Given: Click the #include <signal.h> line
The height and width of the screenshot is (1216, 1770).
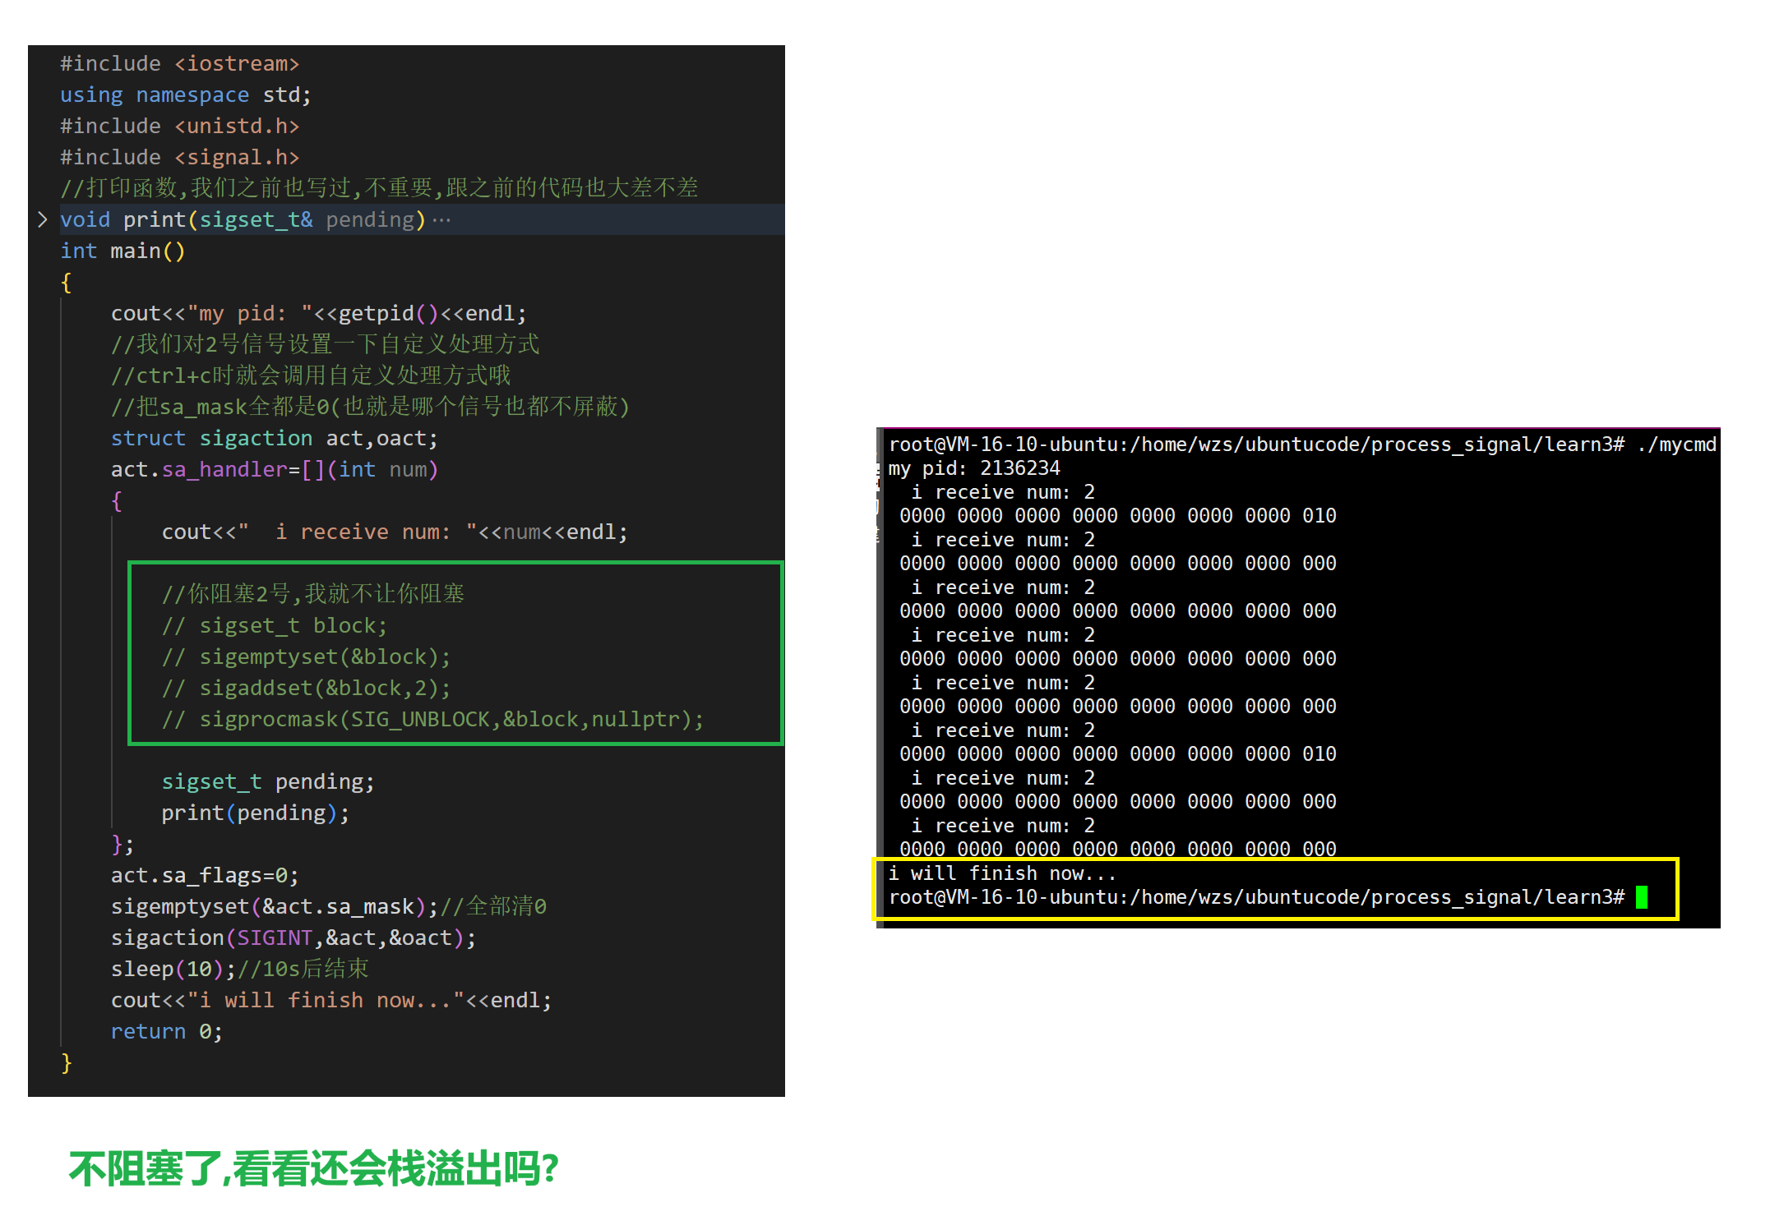Looking at the screenshot, I should click(x=179, y=157).
